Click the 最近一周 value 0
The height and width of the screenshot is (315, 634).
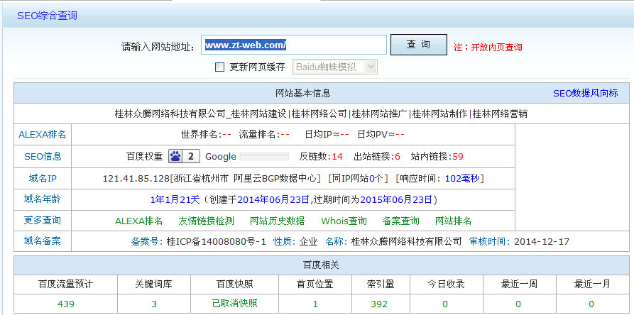518,304
